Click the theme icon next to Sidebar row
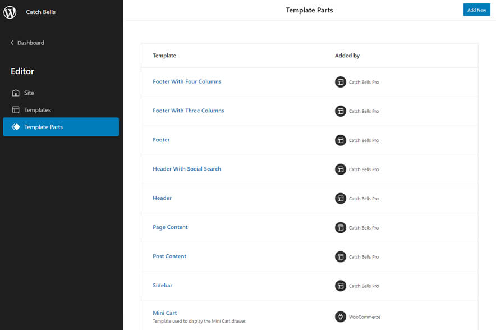This screenshot has width=496, height=330. pos(341,286)
